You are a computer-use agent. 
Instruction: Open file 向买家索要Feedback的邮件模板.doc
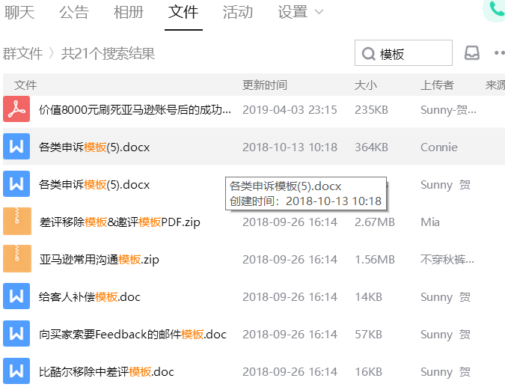point(132,335)
